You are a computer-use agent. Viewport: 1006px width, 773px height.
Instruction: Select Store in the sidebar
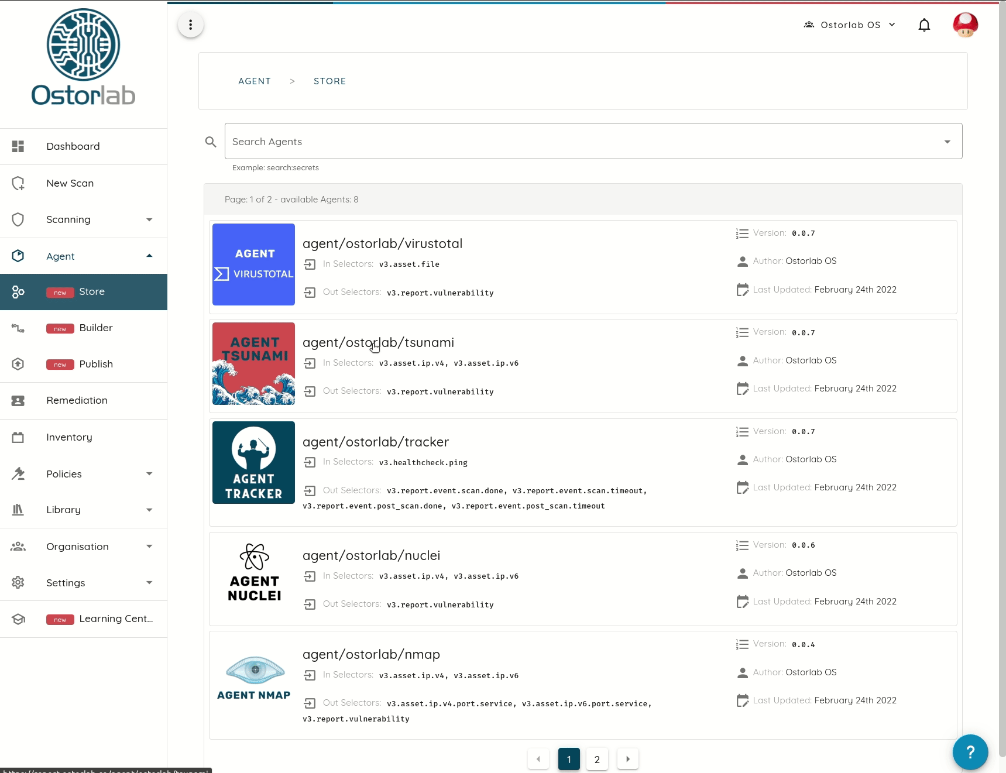coord(84,291)
